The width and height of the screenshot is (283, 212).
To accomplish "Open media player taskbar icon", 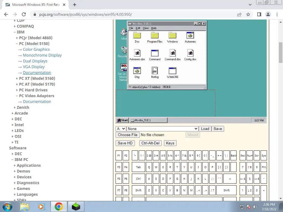I will [x=41, y=206].
